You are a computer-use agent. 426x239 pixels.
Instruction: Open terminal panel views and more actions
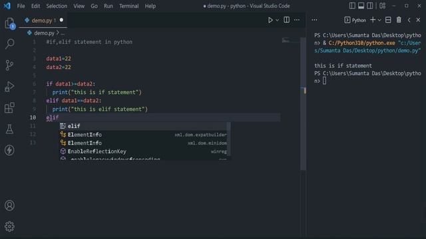[x=314, y=20]
